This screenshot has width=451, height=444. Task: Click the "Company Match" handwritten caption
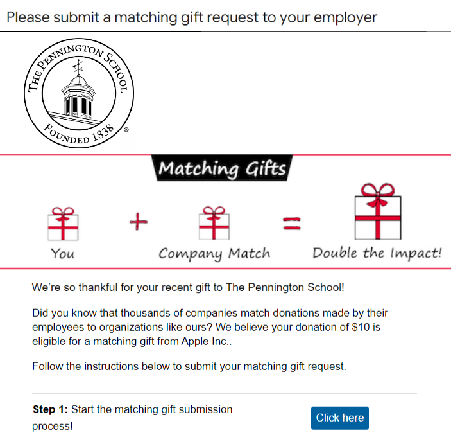tap(214, 254)
